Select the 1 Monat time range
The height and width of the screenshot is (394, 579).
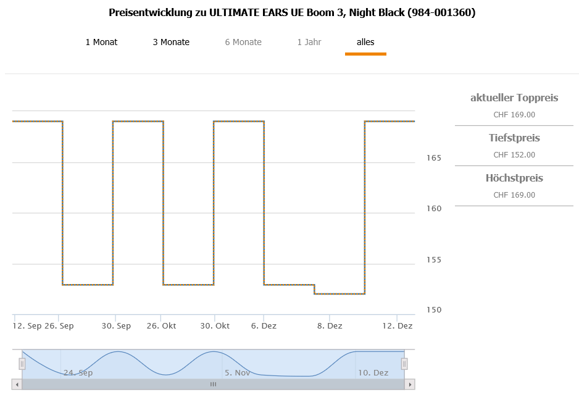pyautogui.click(x=101, y=42)
